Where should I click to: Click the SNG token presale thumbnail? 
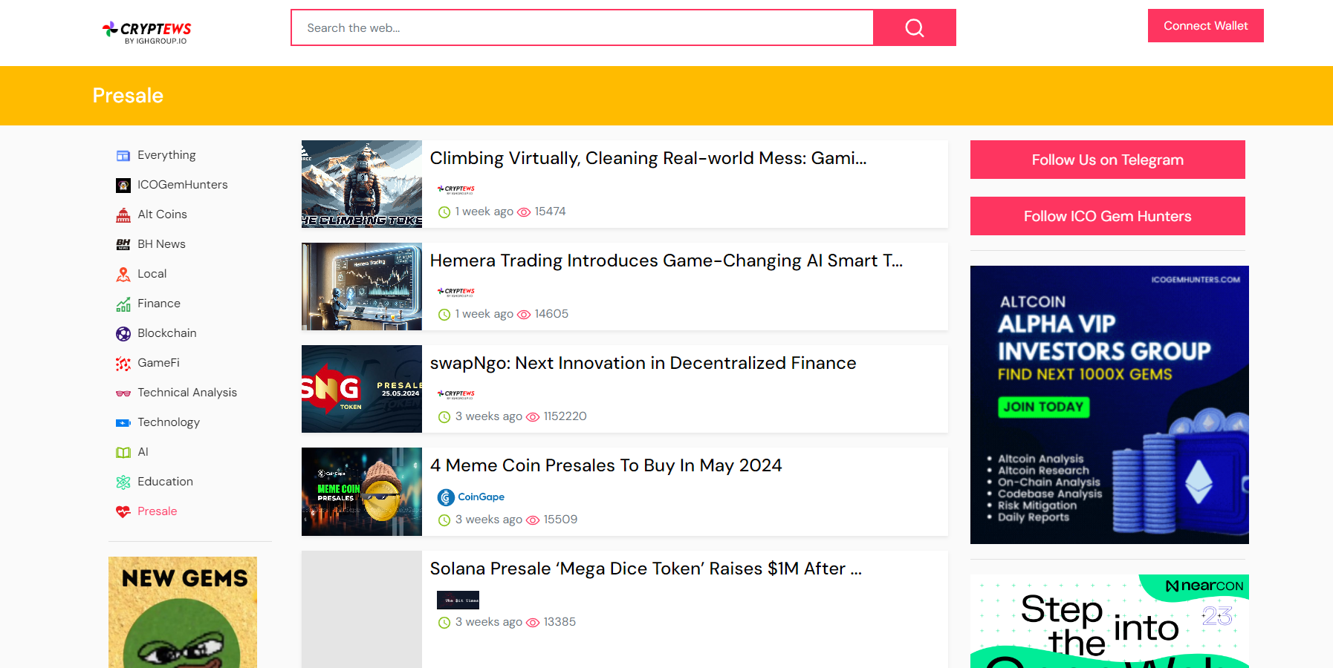[362, 389]
